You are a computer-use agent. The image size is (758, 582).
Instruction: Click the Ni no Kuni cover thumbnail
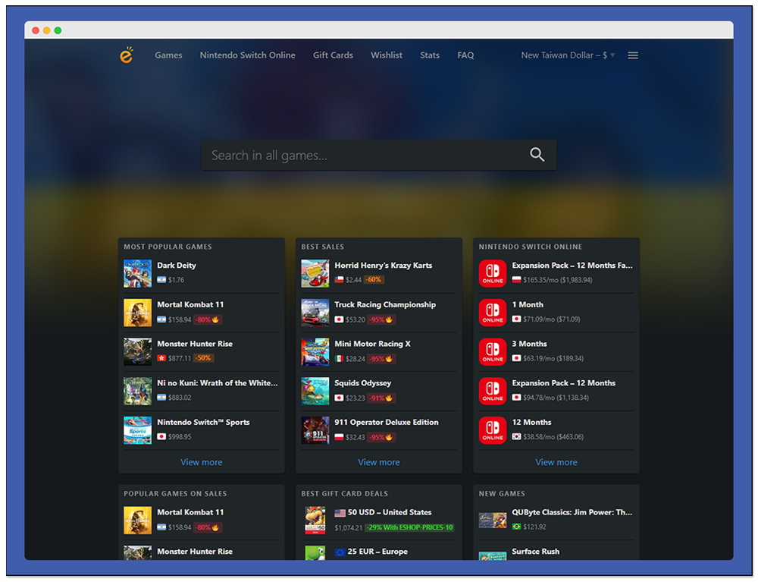(137, 391)
